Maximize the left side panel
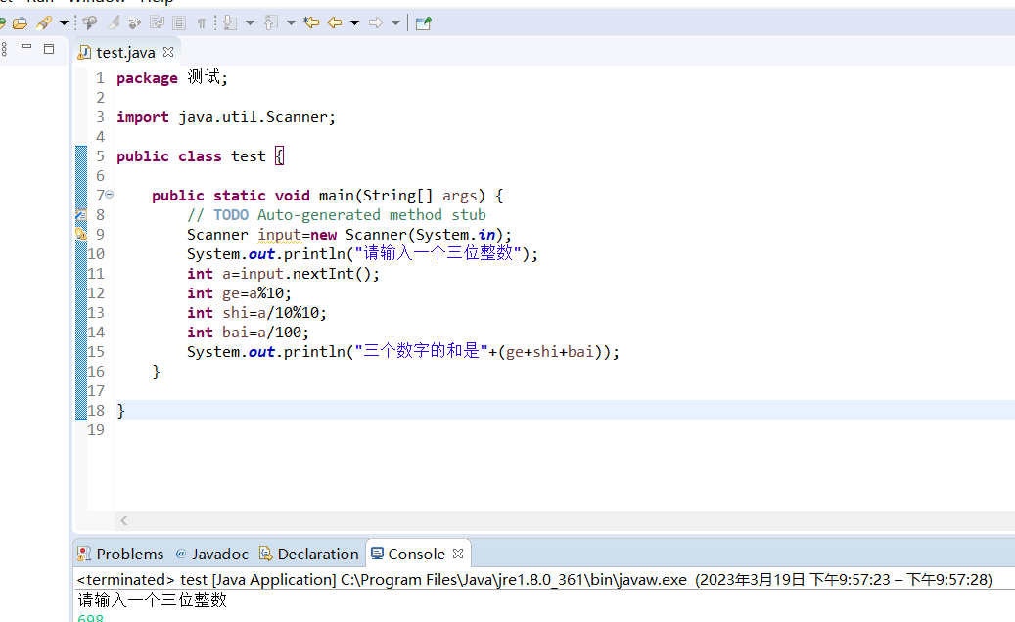This screenshot has height=622, width=1015. tap(49, 49)
